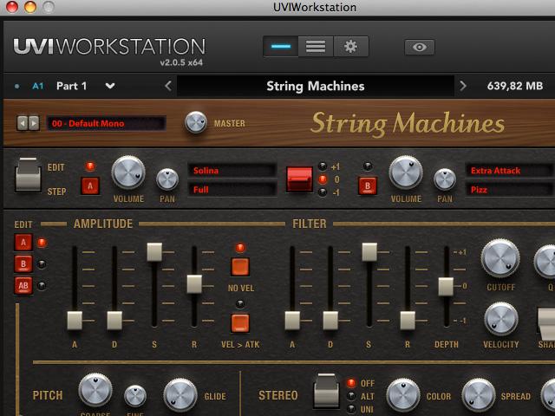555x416 pixels.
Task: Select EDIT layer AB button
Action: [x=23, y=285]
